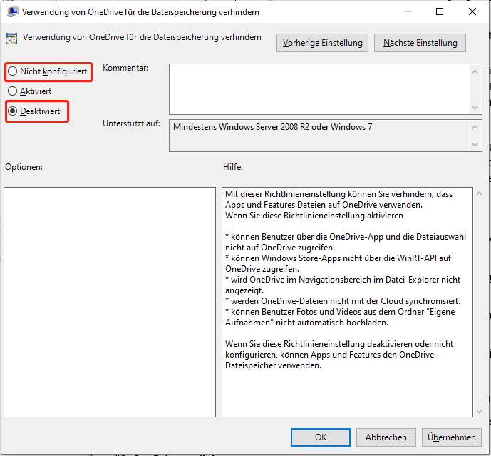Viewport: 491px width, 456px height.
Task: Click the Kommentar scrollbar down arrow
Action: (475, 108)
